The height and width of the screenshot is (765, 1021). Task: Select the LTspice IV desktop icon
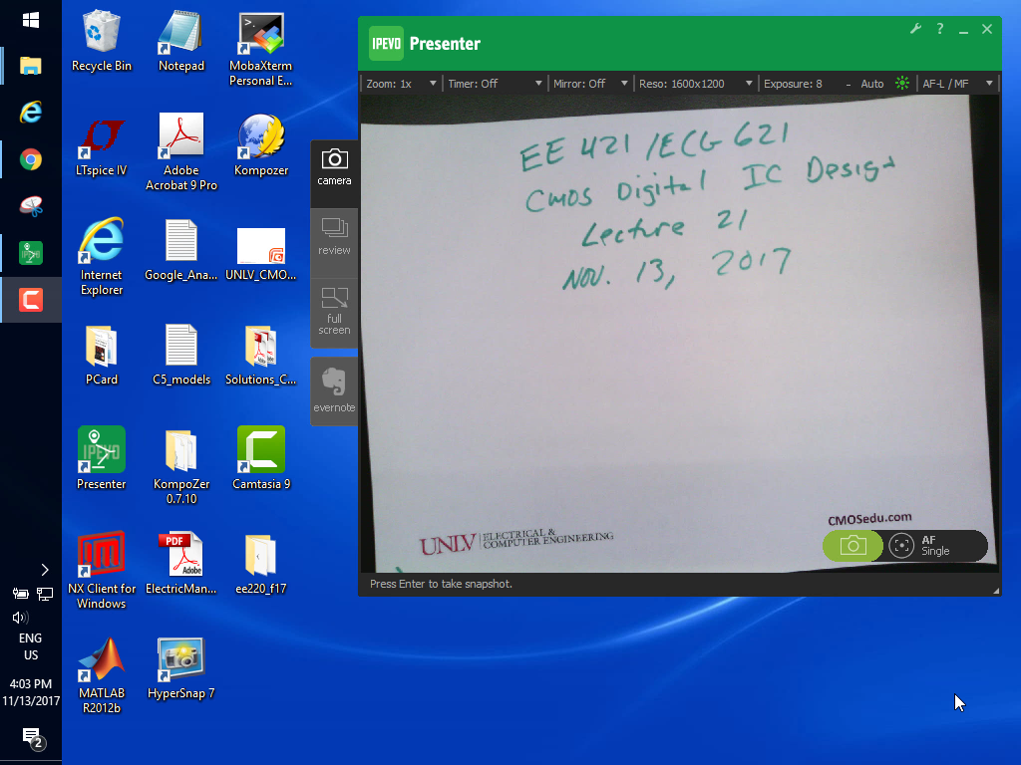coord(102,146)
